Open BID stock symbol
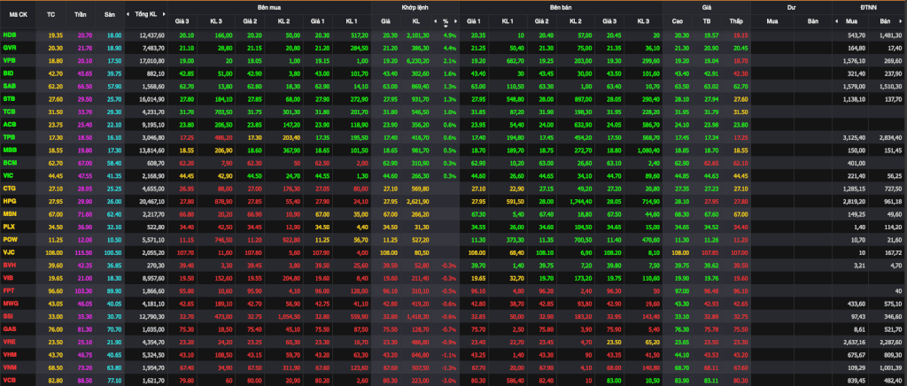The width and height of the screenshot is (907, 386). [9, 73]
